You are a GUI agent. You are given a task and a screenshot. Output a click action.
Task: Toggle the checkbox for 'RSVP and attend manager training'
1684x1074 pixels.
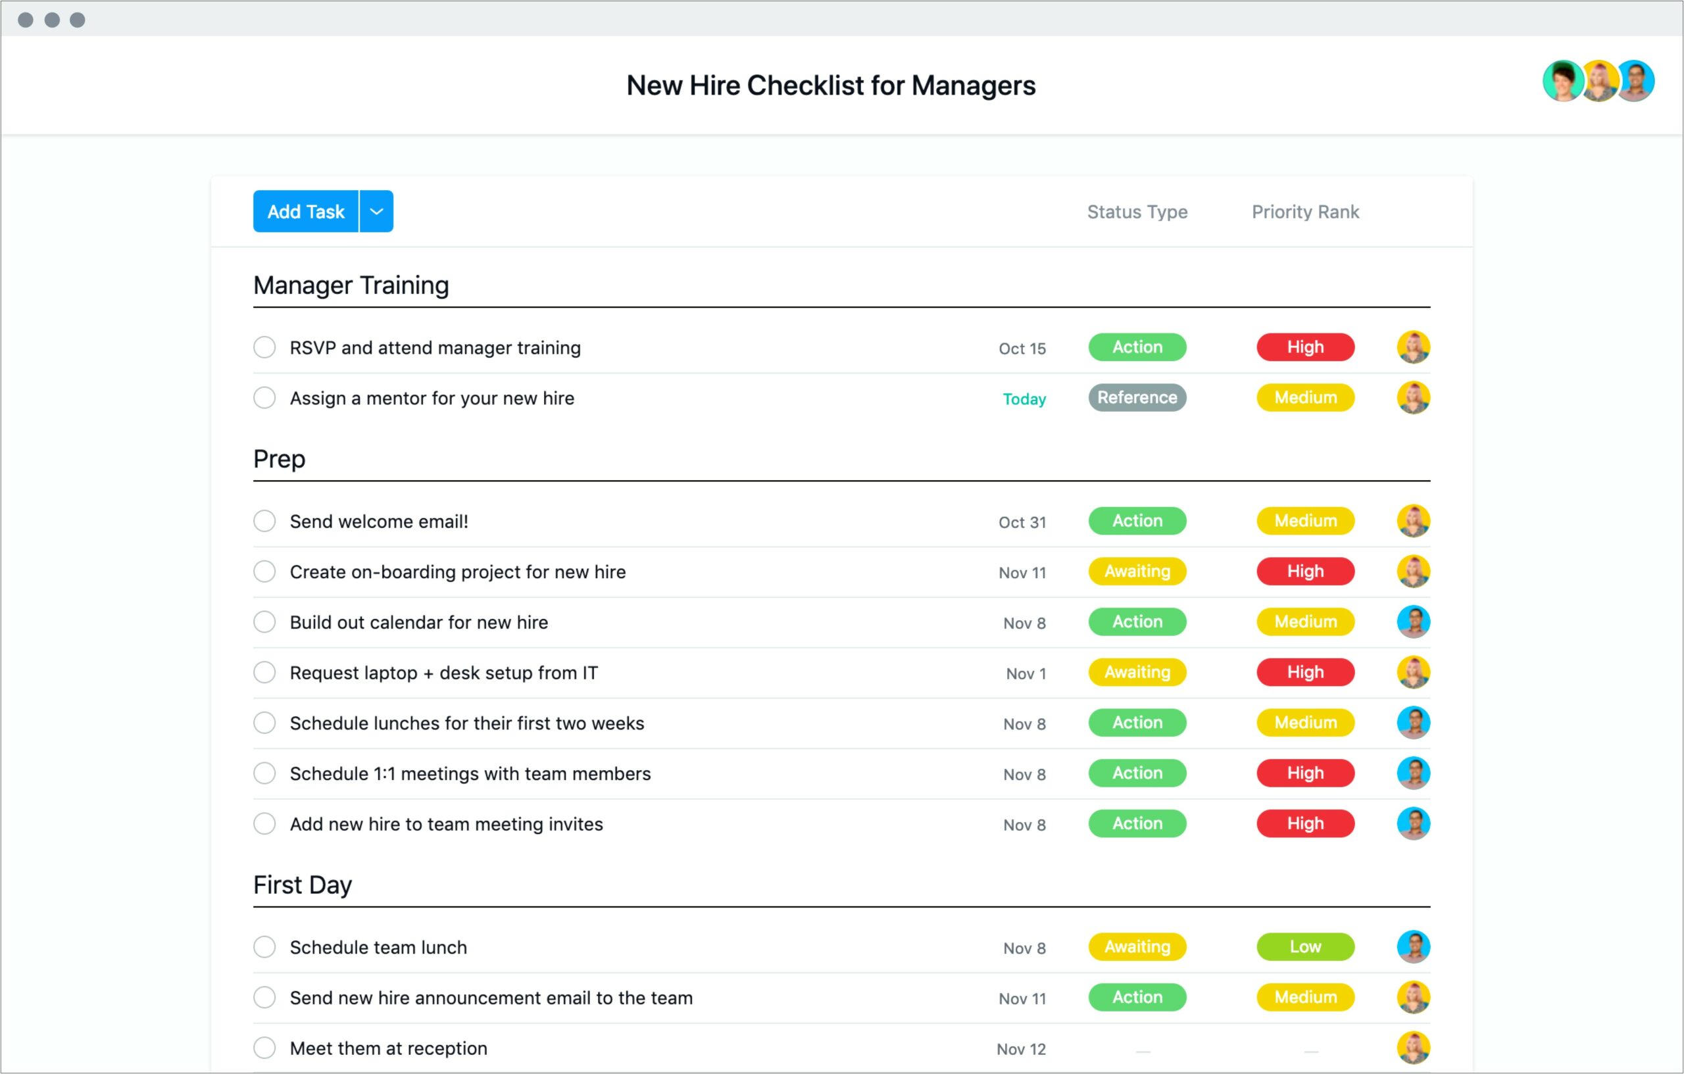(265, 347)
